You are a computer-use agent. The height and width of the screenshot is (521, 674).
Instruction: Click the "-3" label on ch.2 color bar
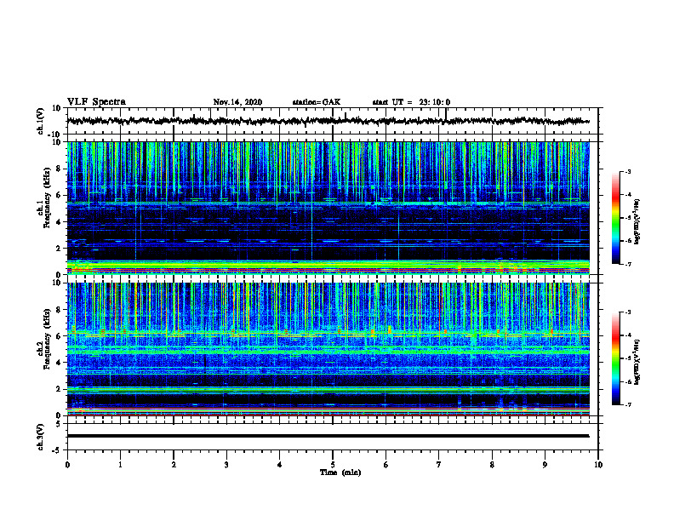(x=627, y=312)
